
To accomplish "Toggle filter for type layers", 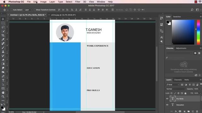I will tap(190, 84).
